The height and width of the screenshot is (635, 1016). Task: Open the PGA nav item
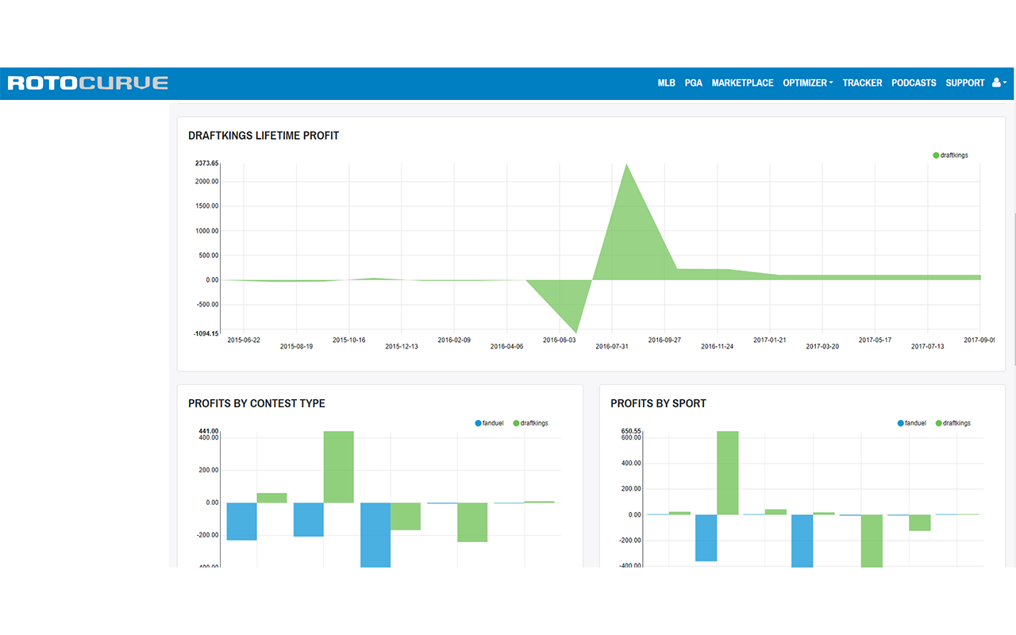[x=694, y=83]
